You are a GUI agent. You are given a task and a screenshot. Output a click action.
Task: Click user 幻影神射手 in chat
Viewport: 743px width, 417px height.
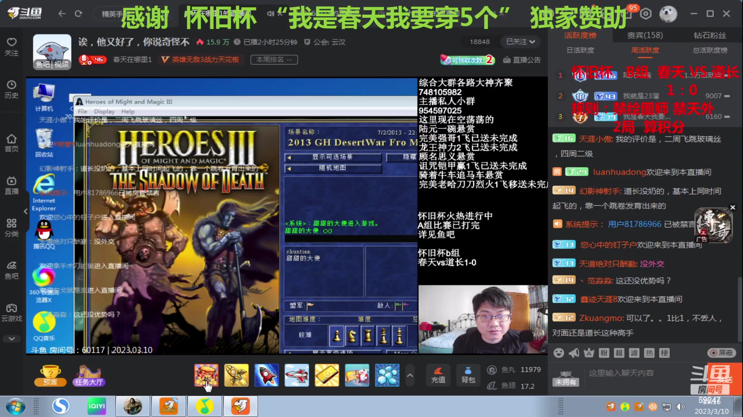tap(600, 191)
